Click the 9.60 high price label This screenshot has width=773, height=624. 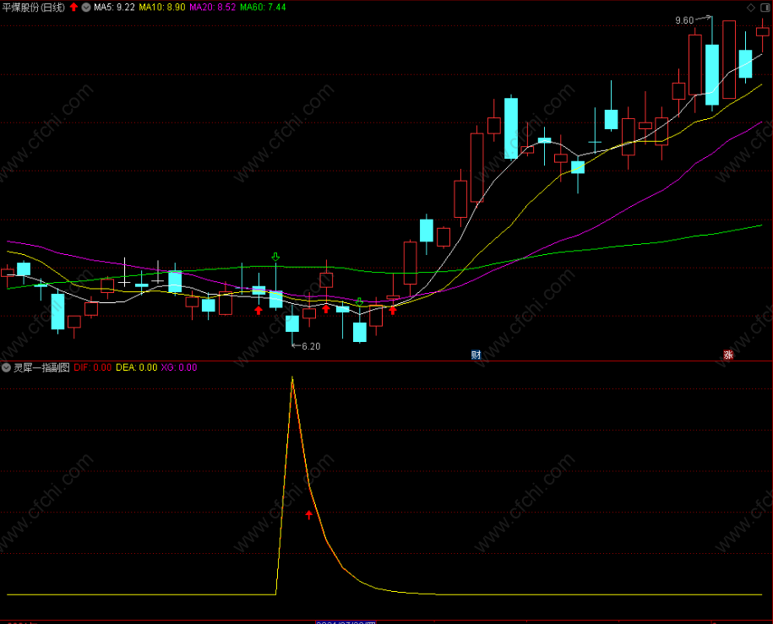684,20
